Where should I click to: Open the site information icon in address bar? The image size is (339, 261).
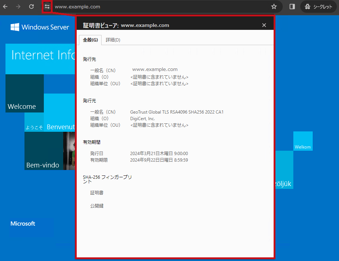47,7
